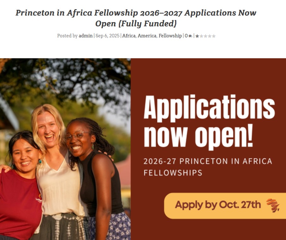This screenshot has height=240, width=286.
Task: Open the Africa category link
Action: 129,36
